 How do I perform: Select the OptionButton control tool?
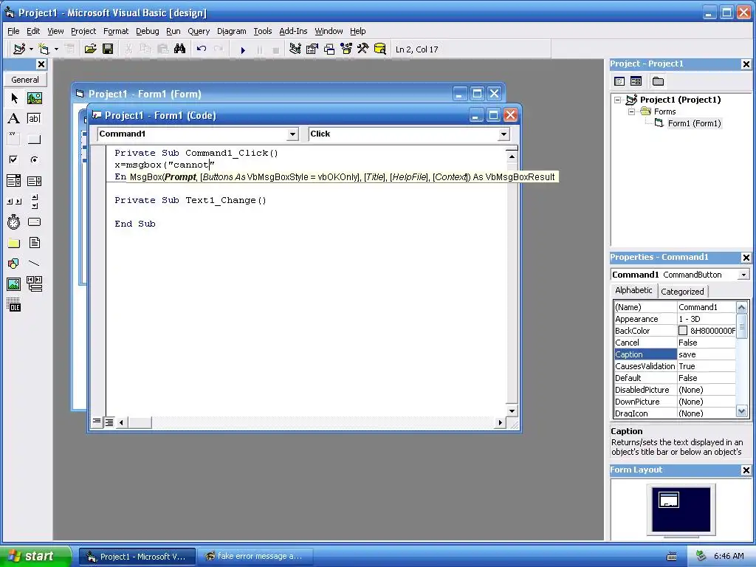[34, 159]
